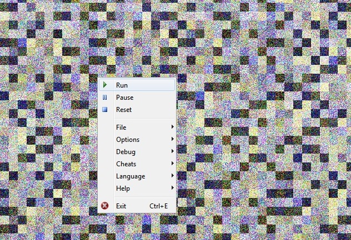
Task: Choose the Pause menu entry
Action: coord(137,97)
